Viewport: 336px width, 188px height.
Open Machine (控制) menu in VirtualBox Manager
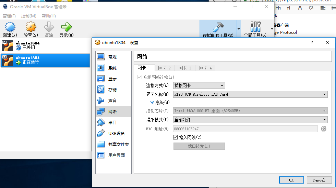pos(28,16)
